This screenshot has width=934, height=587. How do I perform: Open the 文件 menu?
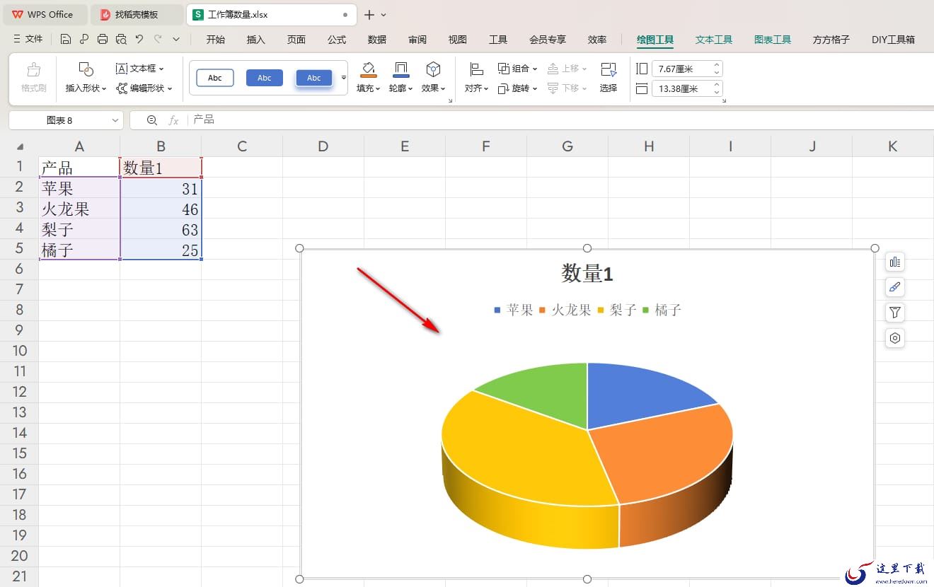[28, 40]
